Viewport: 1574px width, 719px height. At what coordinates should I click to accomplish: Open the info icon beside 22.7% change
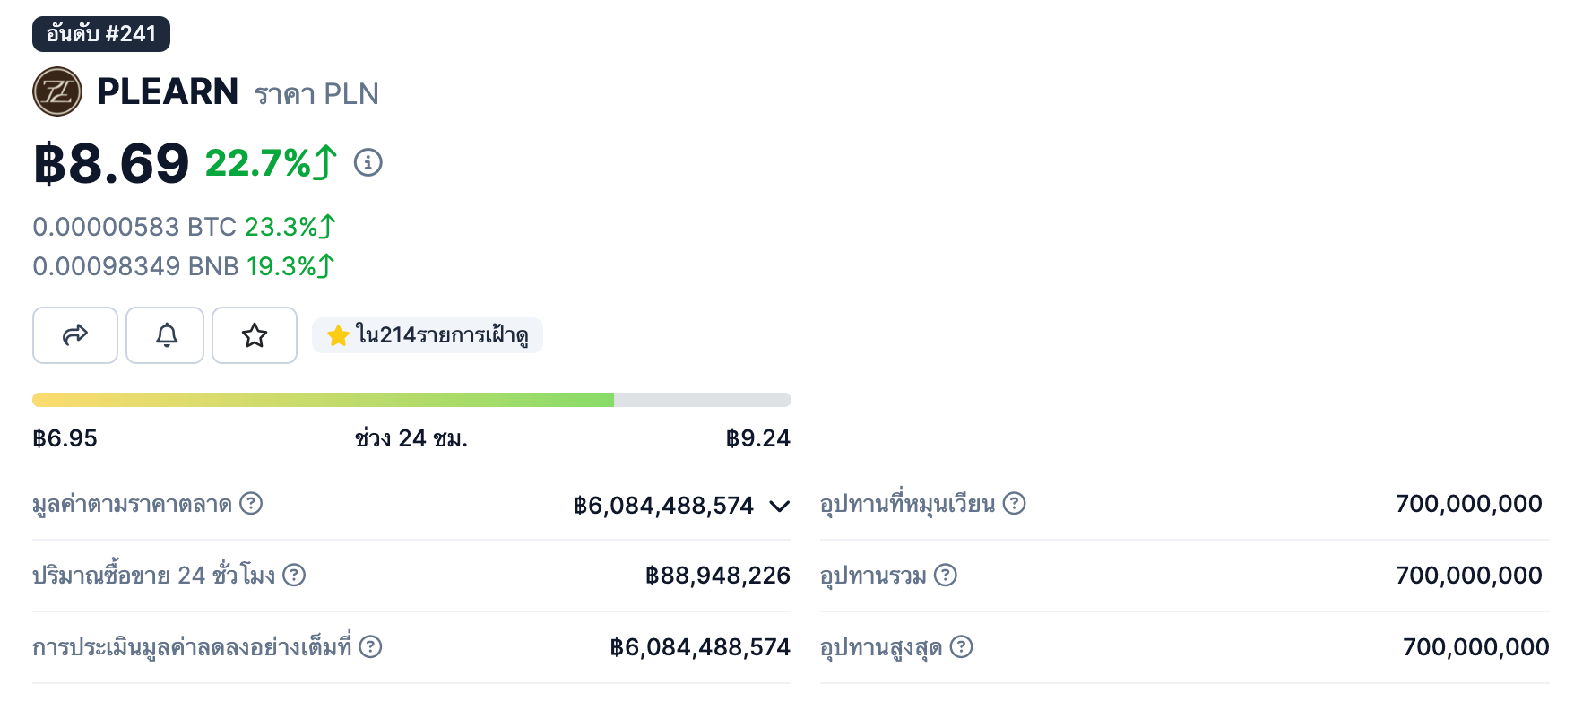point(368,163)
